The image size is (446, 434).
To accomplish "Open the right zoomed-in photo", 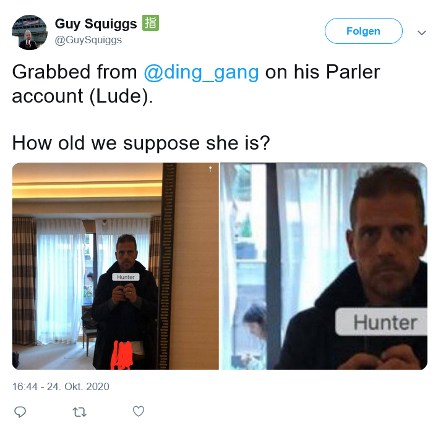I will click(x=324, y=266).
